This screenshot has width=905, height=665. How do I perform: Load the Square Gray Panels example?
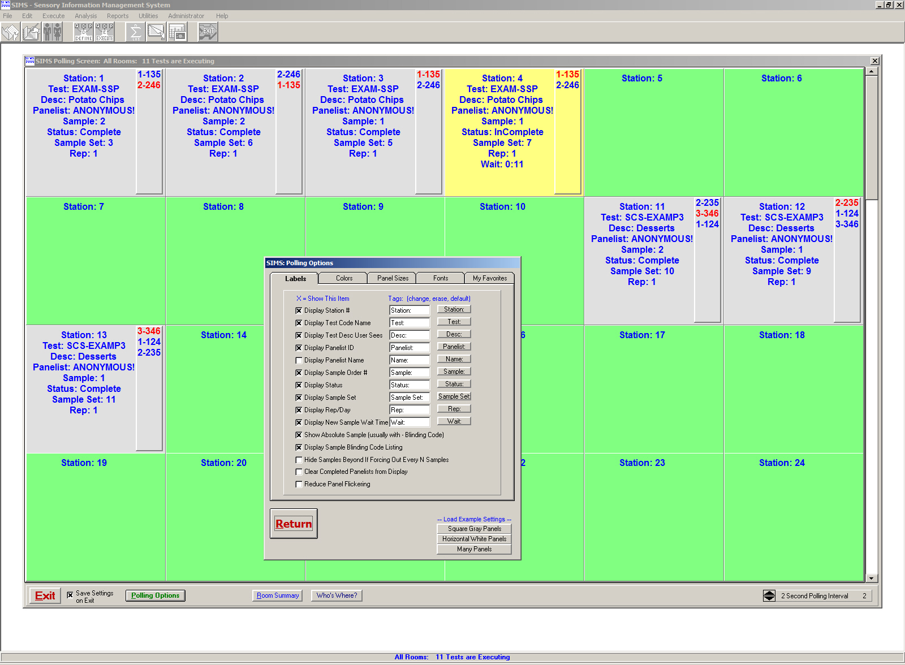474,529
